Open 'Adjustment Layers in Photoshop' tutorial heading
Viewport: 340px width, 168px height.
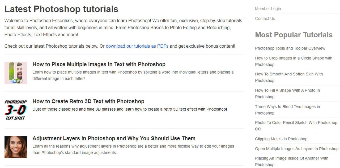pos(114,138)
